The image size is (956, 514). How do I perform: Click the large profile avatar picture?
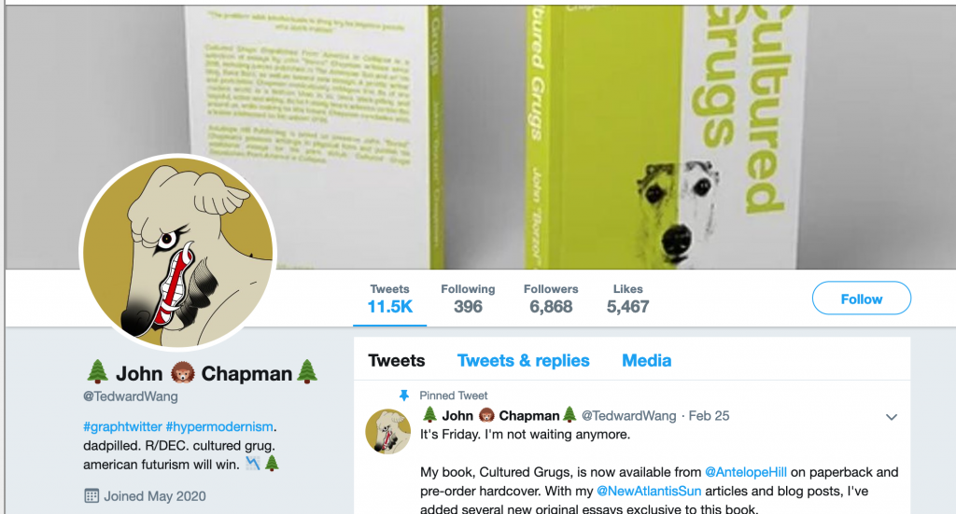[178, 252]
